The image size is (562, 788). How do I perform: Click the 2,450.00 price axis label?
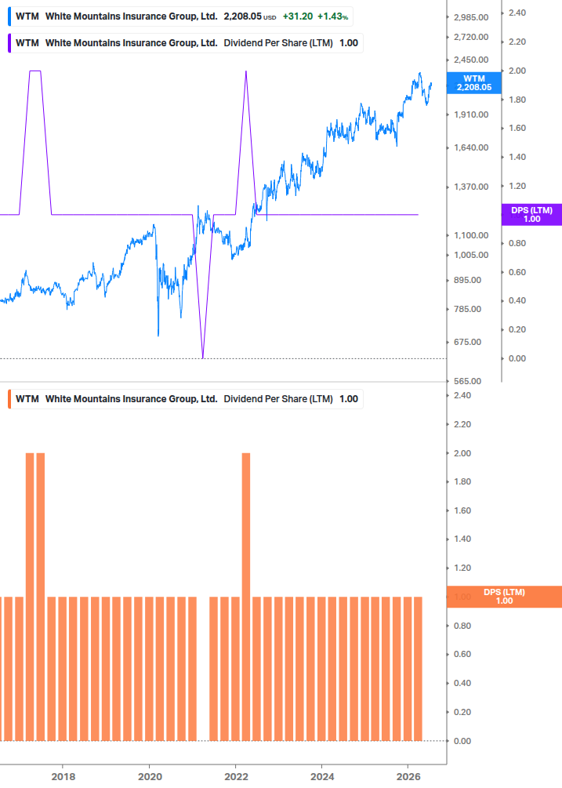tap(471, 60)
